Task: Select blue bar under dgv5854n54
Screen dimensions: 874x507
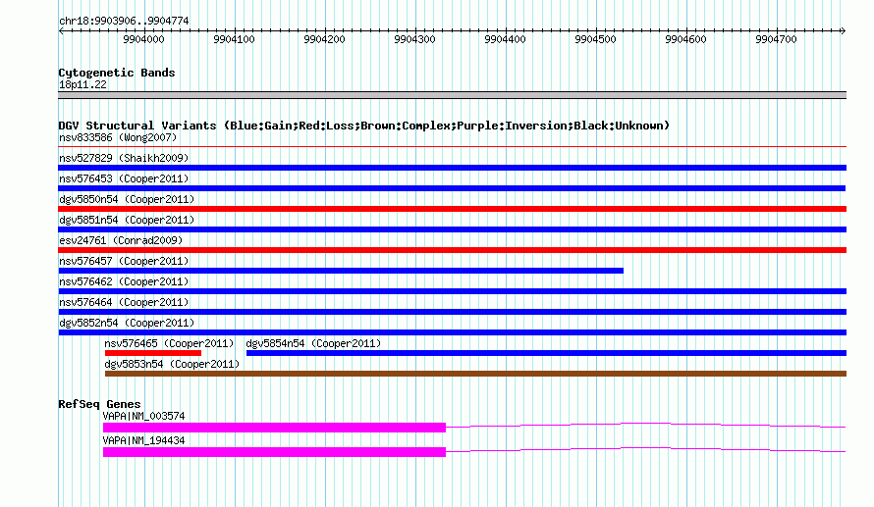Action: (546, 353)
